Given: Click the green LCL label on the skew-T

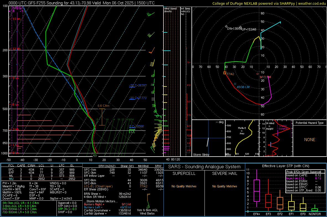Looking at the screenshot, I should coord(132,132).
